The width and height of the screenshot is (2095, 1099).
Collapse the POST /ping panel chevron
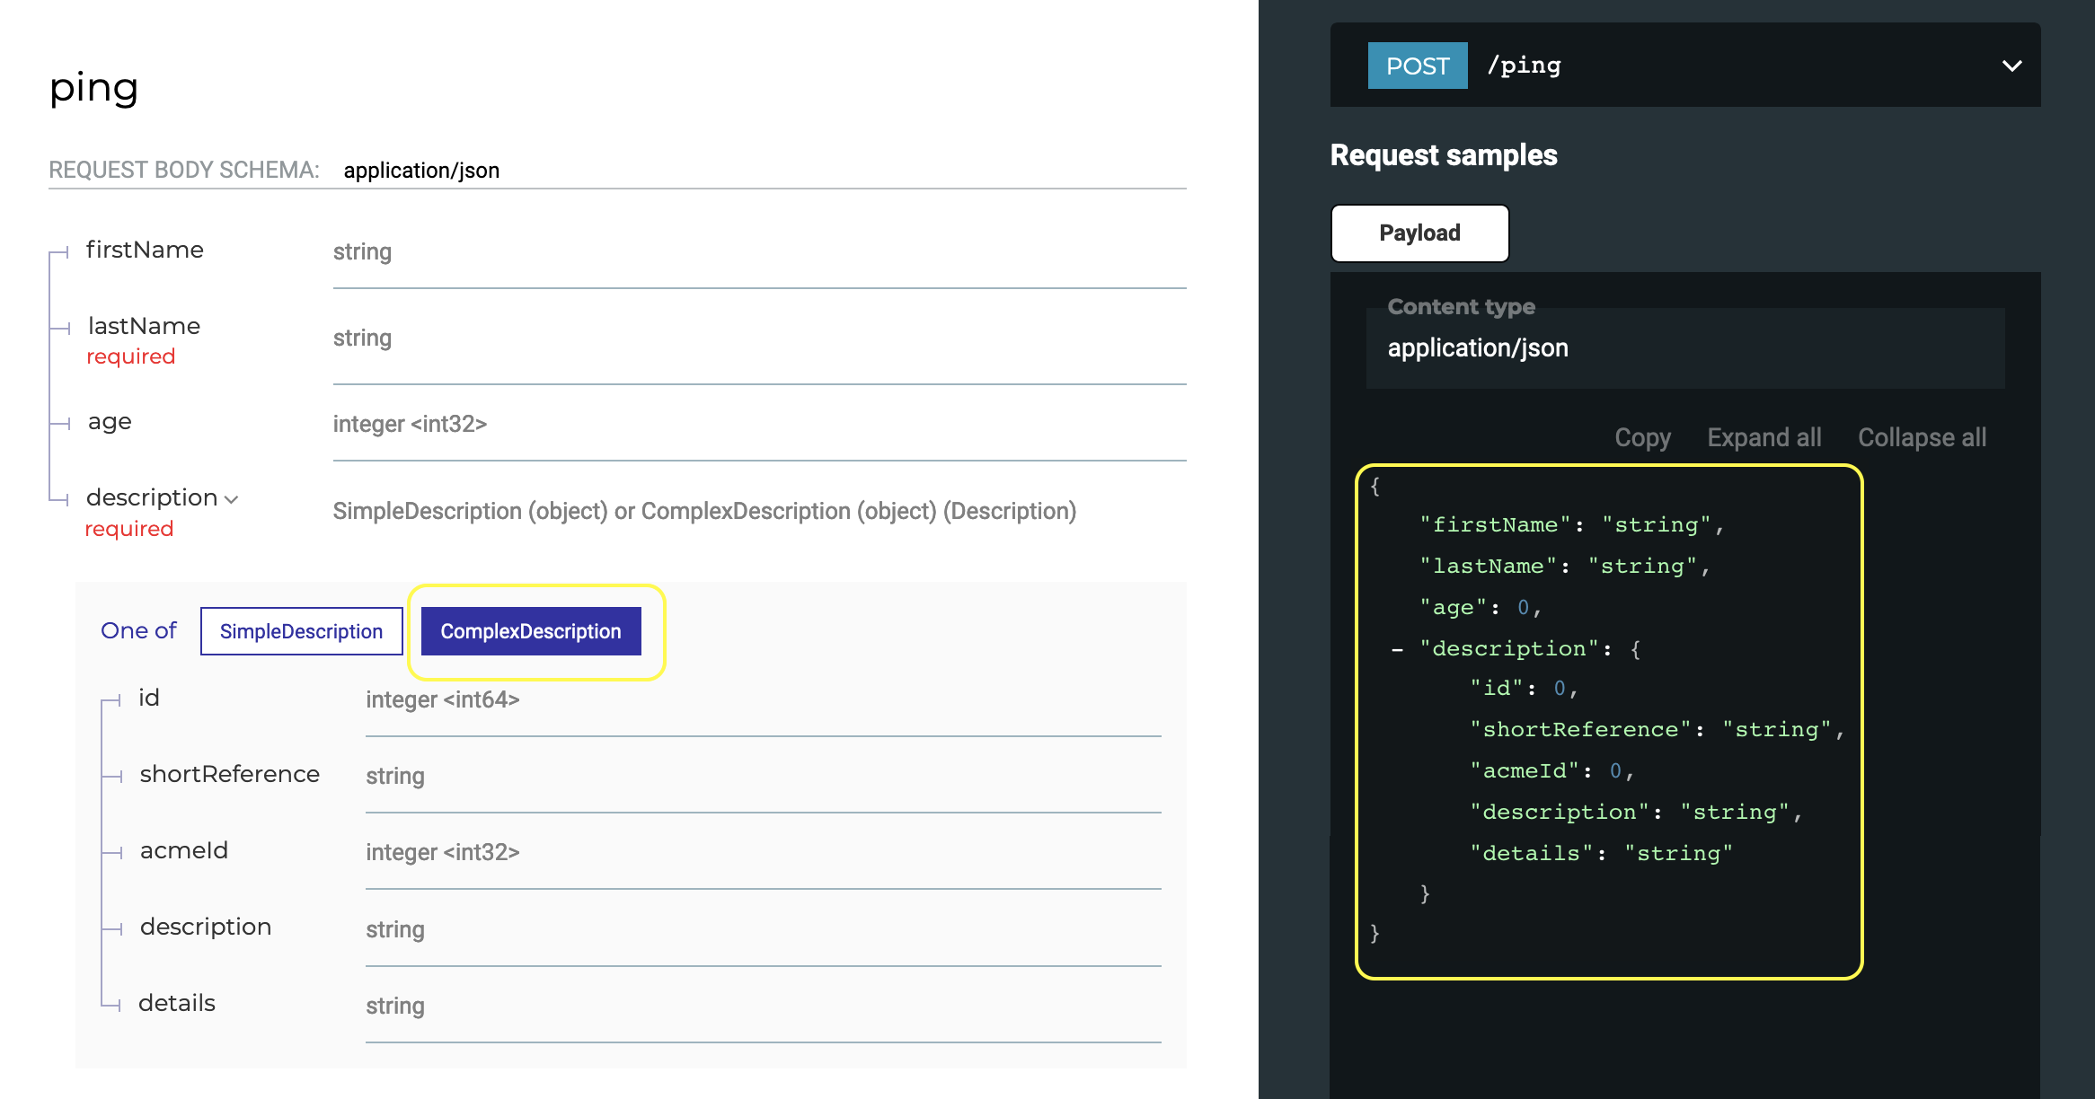(2011, 65)
